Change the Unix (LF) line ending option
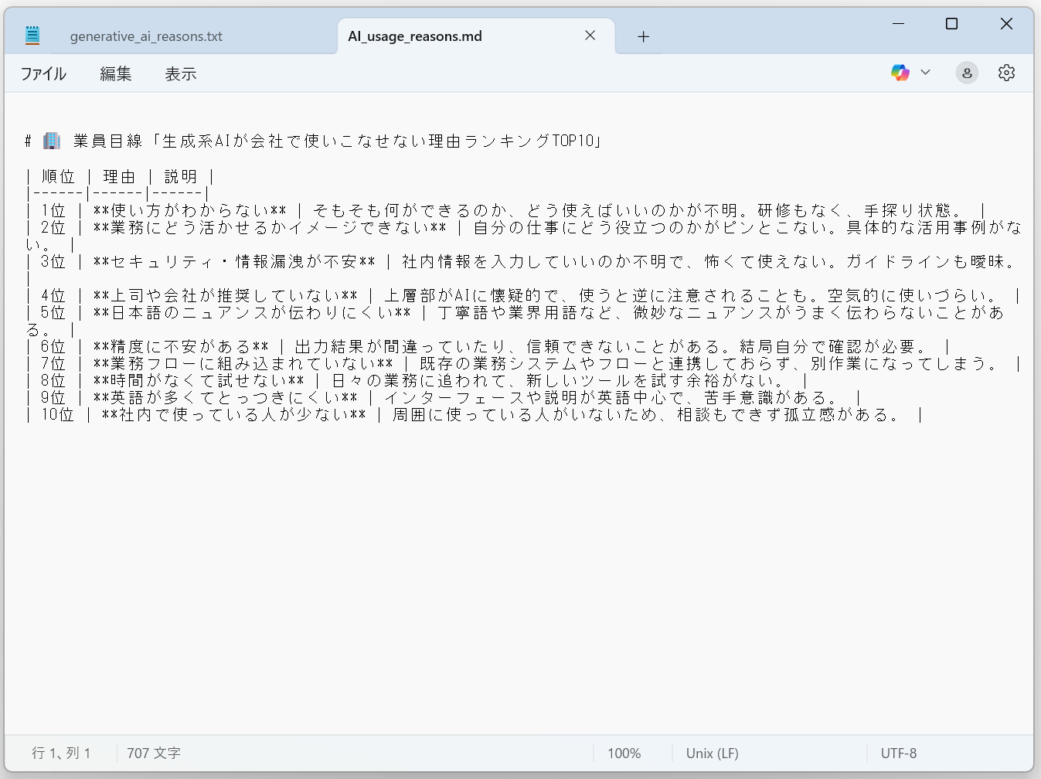This screenshot has height=779, width=1041. (x=712, y=753)
